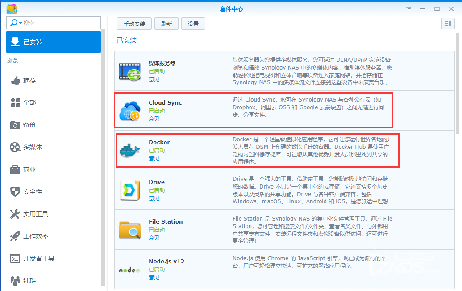462x291 pixels.
Task: Click the sort order icon button
Action: [448, 24]
